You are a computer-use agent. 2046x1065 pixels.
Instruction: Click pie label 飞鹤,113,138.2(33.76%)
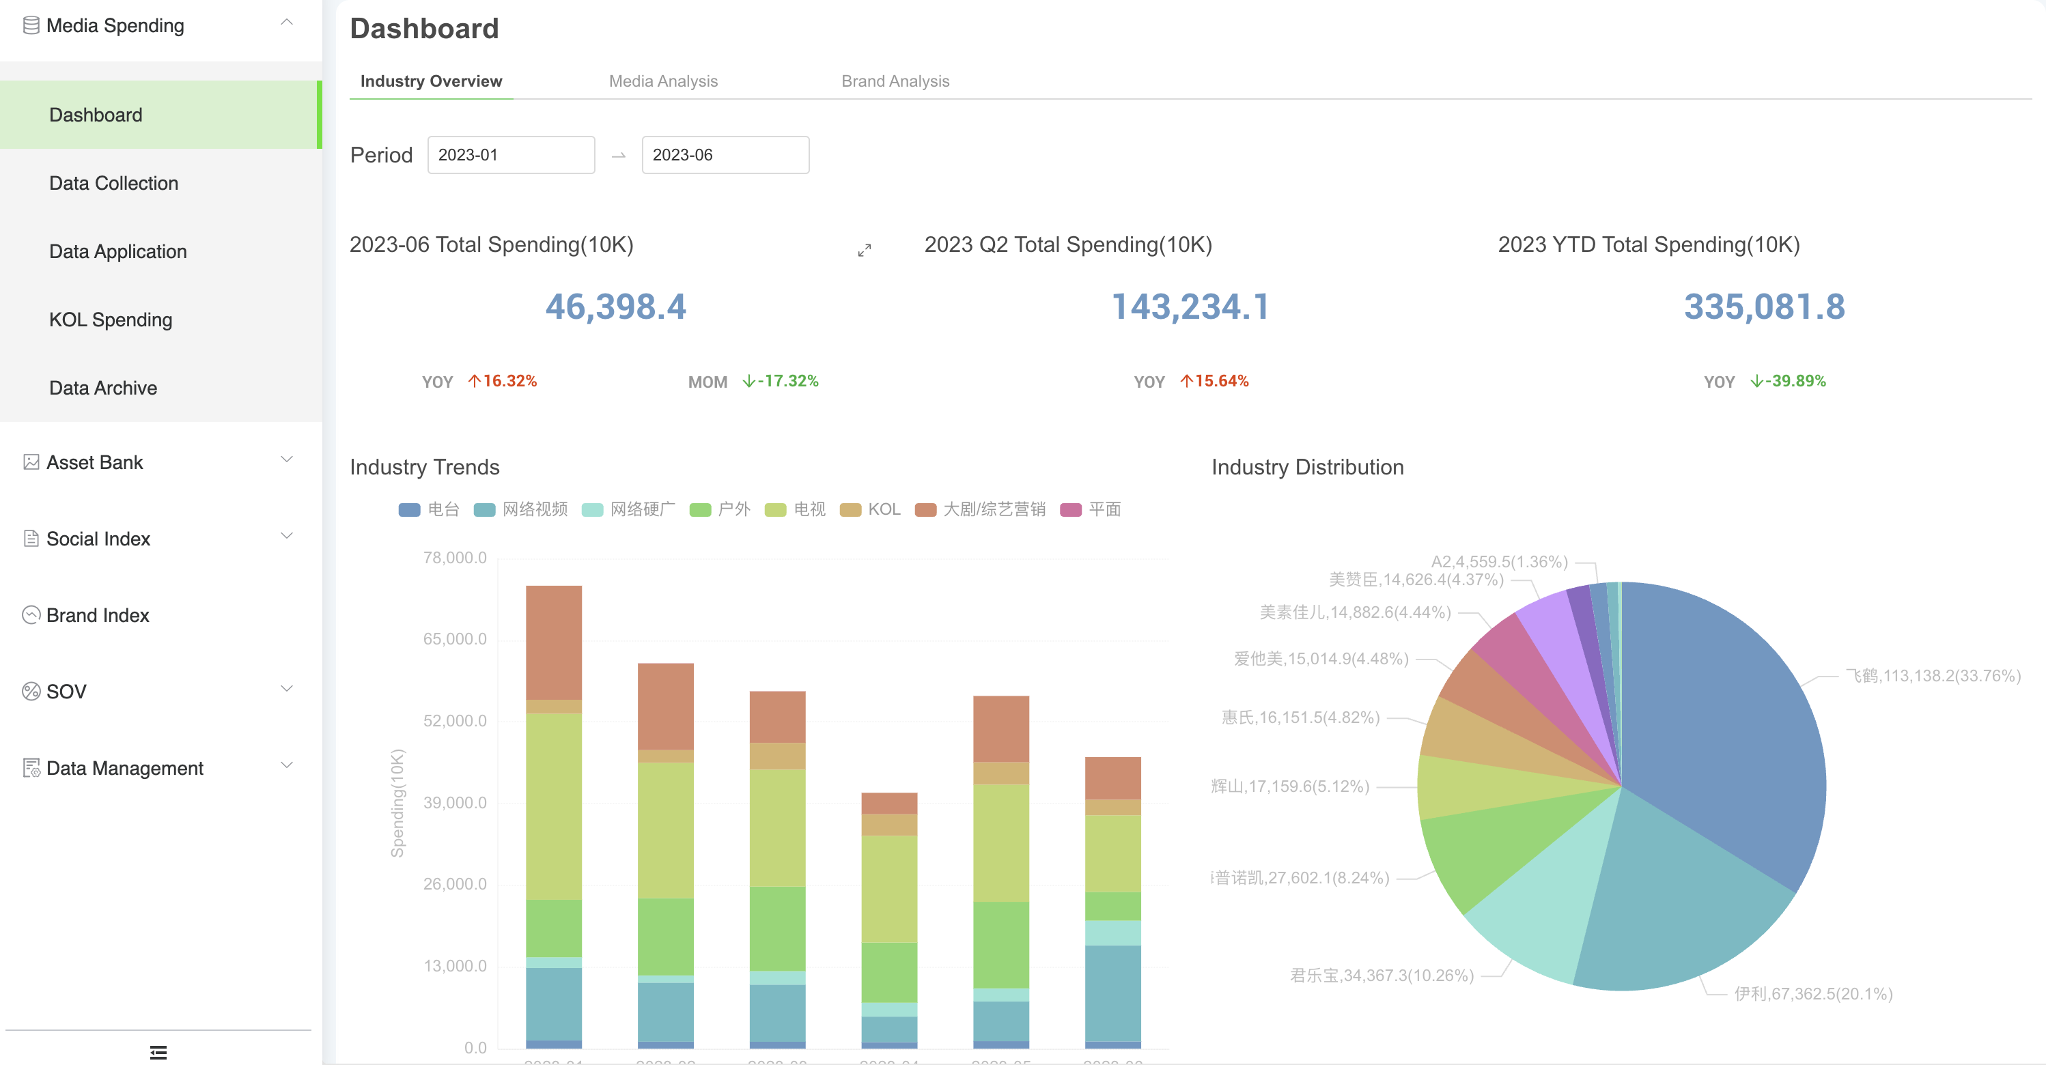pyautogui.click(x=1933, y=676)
